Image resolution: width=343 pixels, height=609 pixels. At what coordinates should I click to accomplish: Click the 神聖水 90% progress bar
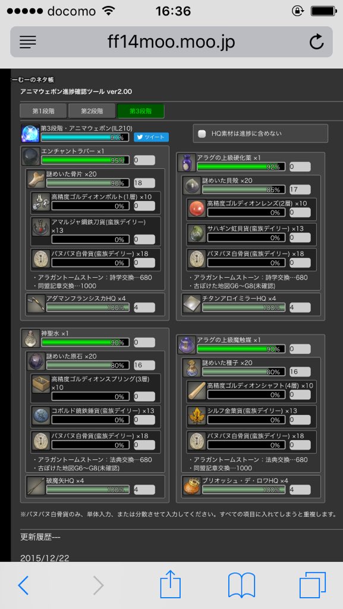tap(86, 342)
